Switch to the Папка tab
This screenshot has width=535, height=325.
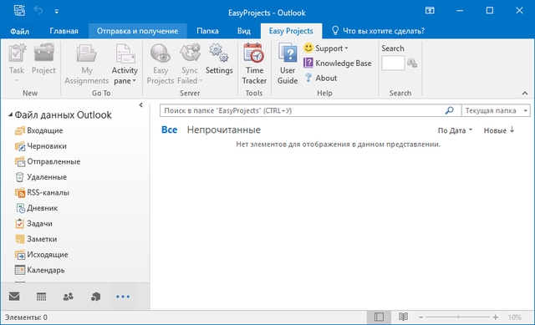[207, 31]
